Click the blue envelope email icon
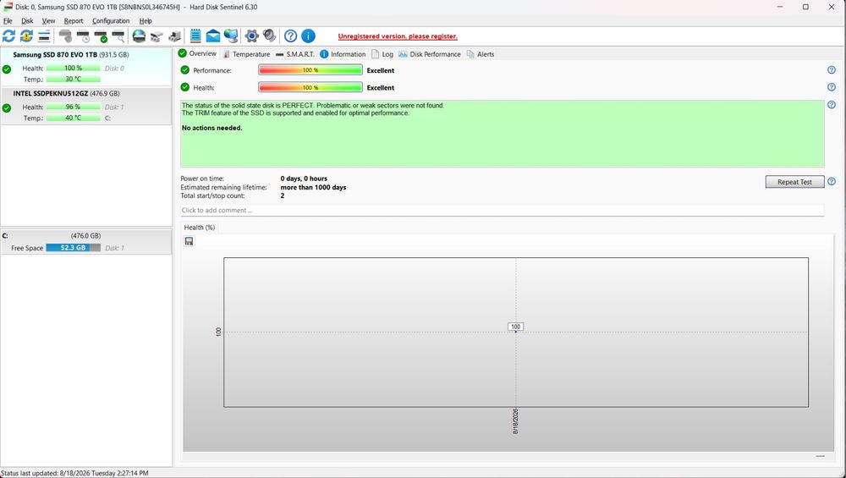The image size is (846, 478). pyautogui.click(x=213, y=36)
